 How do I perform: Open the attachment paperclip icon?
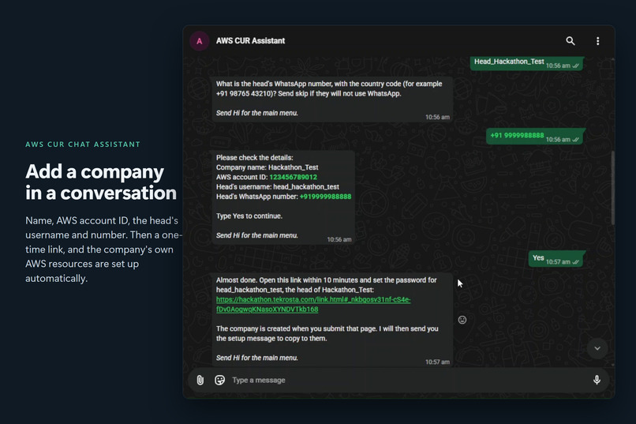(x=200, y=381)
